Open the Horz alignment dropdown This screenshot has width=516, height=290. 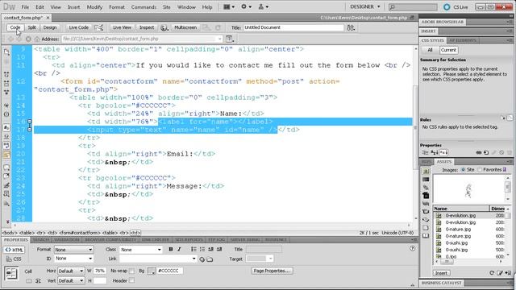point(71,271)
